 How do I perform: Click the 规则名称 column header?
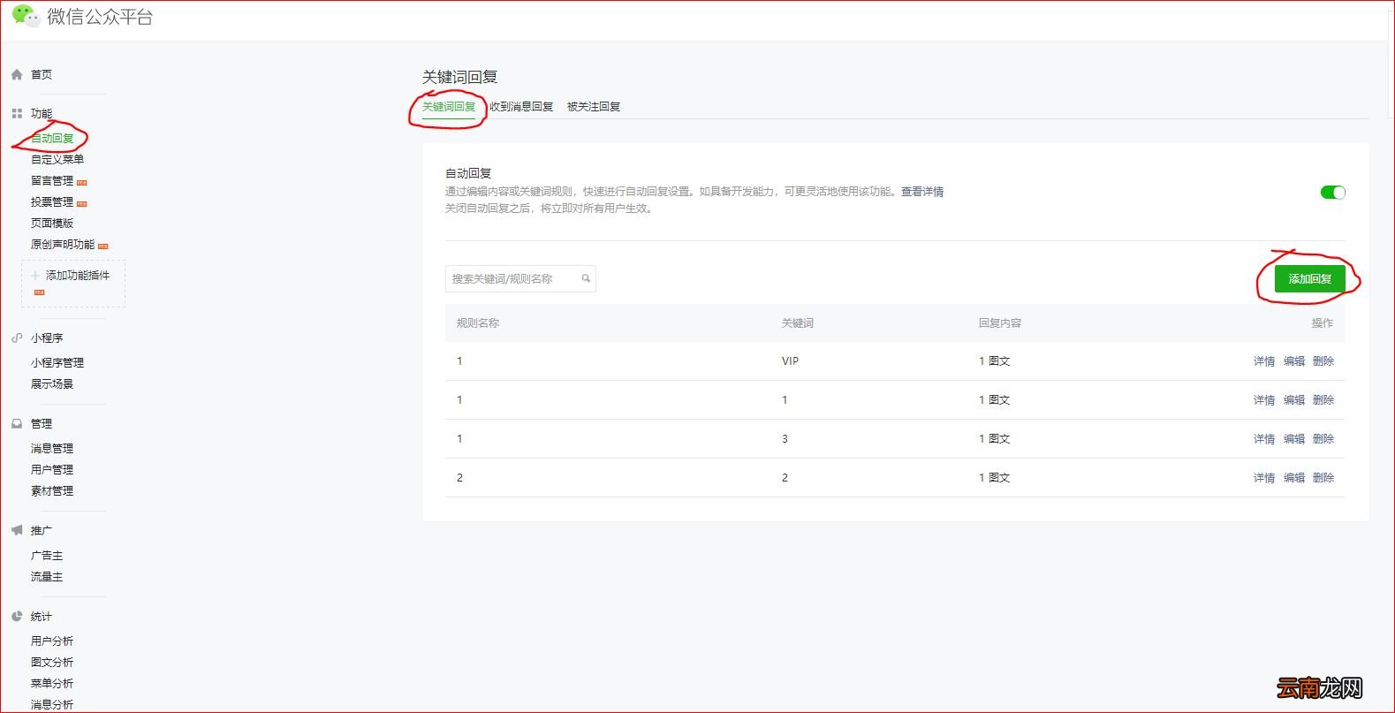478,323
